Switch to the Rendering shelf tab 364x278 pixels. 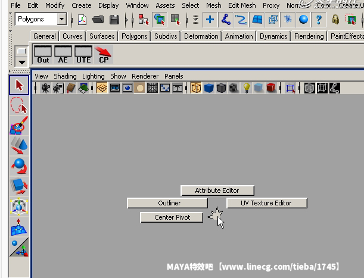(309, 36)
